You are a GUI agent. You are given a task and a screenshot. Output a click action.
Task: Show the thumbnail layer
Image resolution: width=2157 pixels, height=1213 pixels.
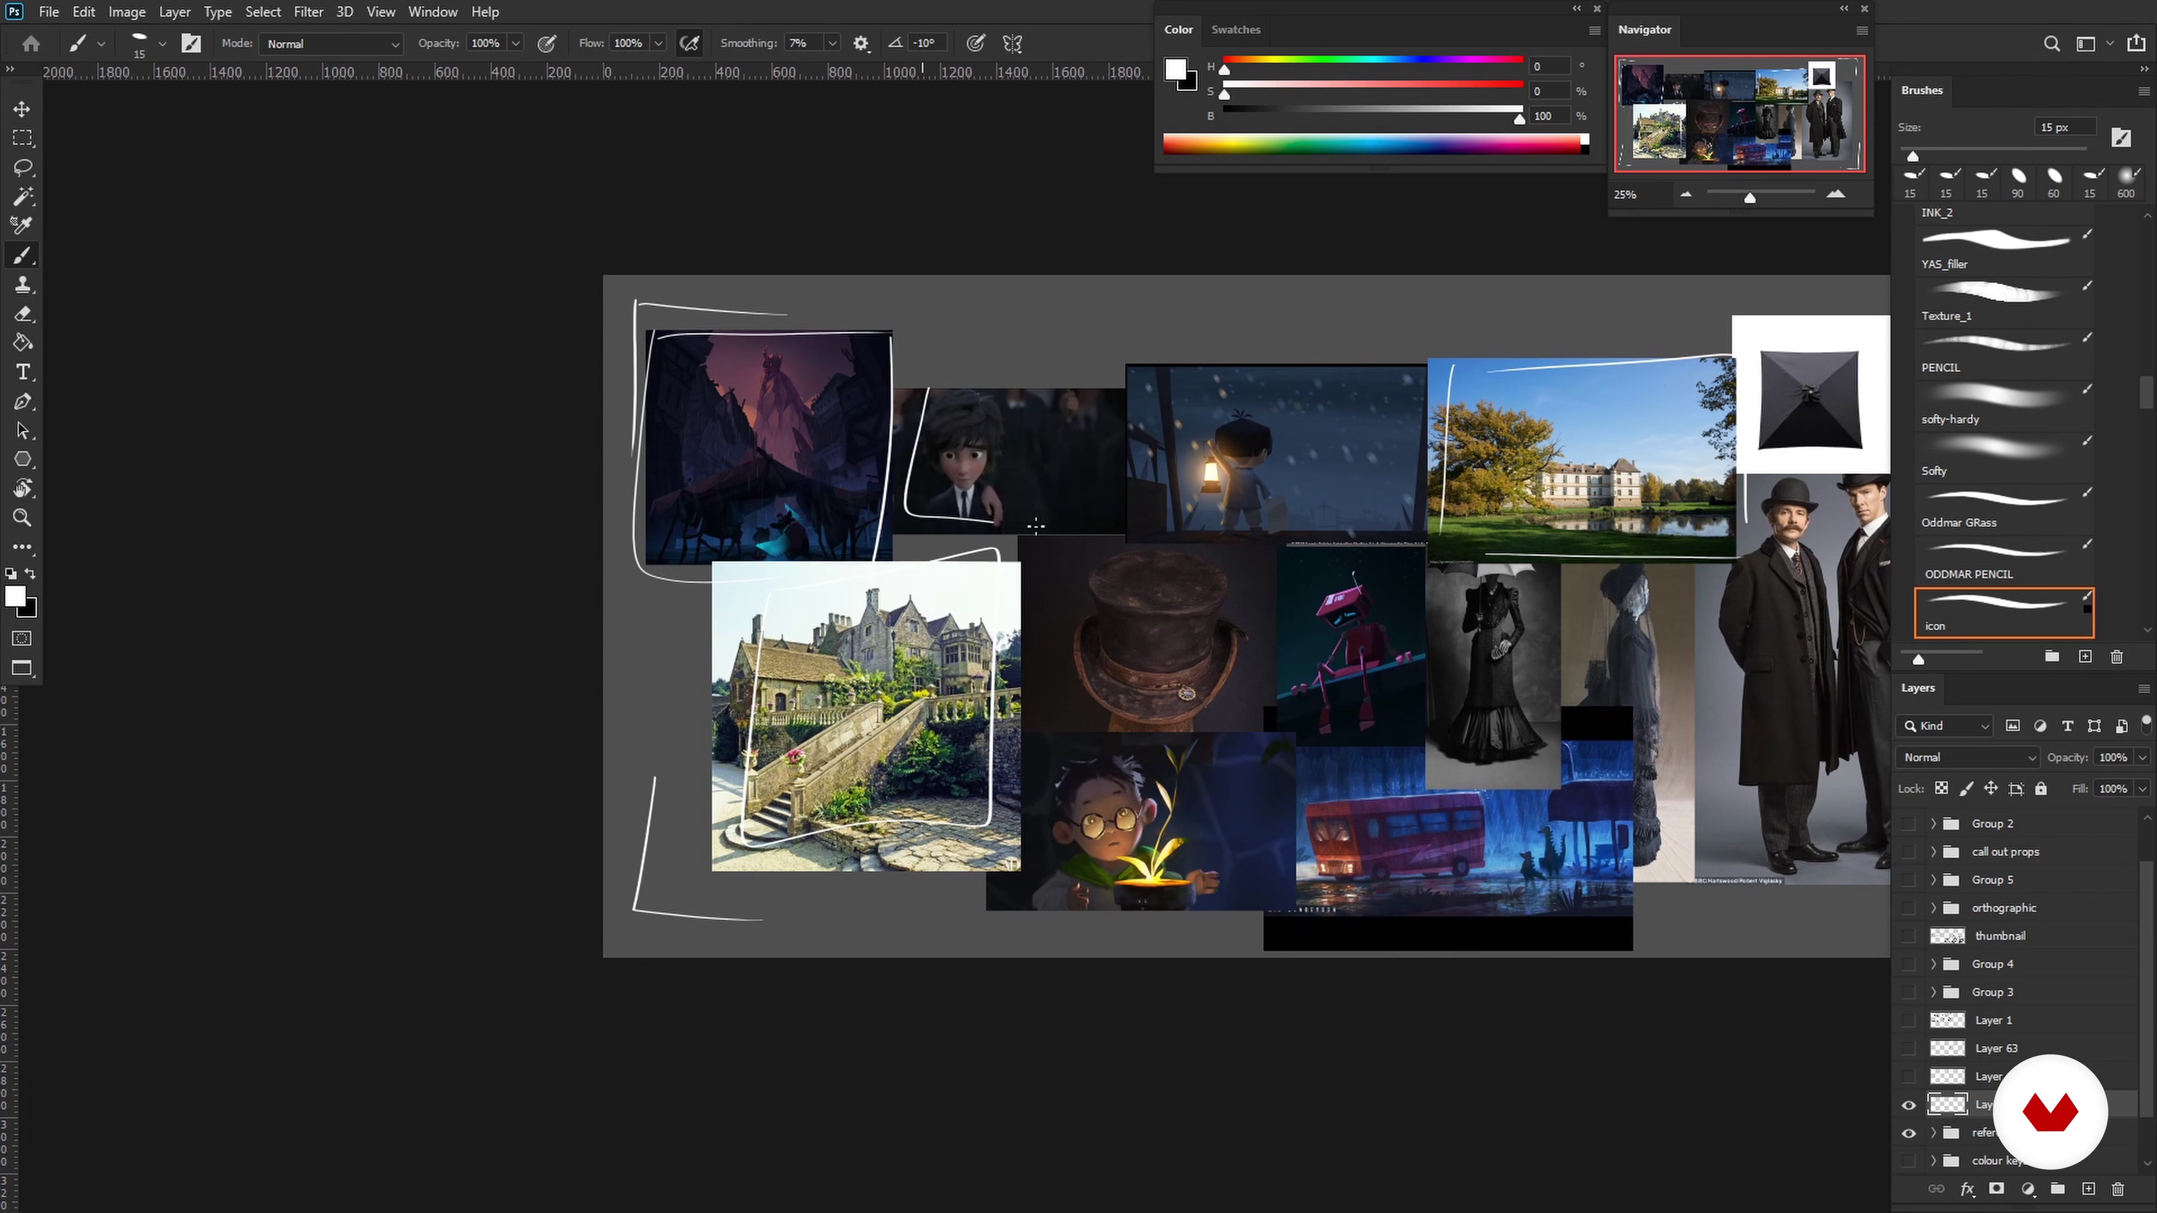coord(1908,936)
